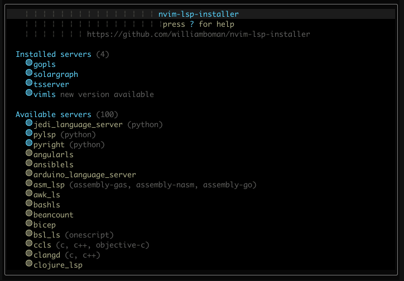404x281 pixels.
Task: Click the blue icon beside tsserver
Action: (29, 84)
